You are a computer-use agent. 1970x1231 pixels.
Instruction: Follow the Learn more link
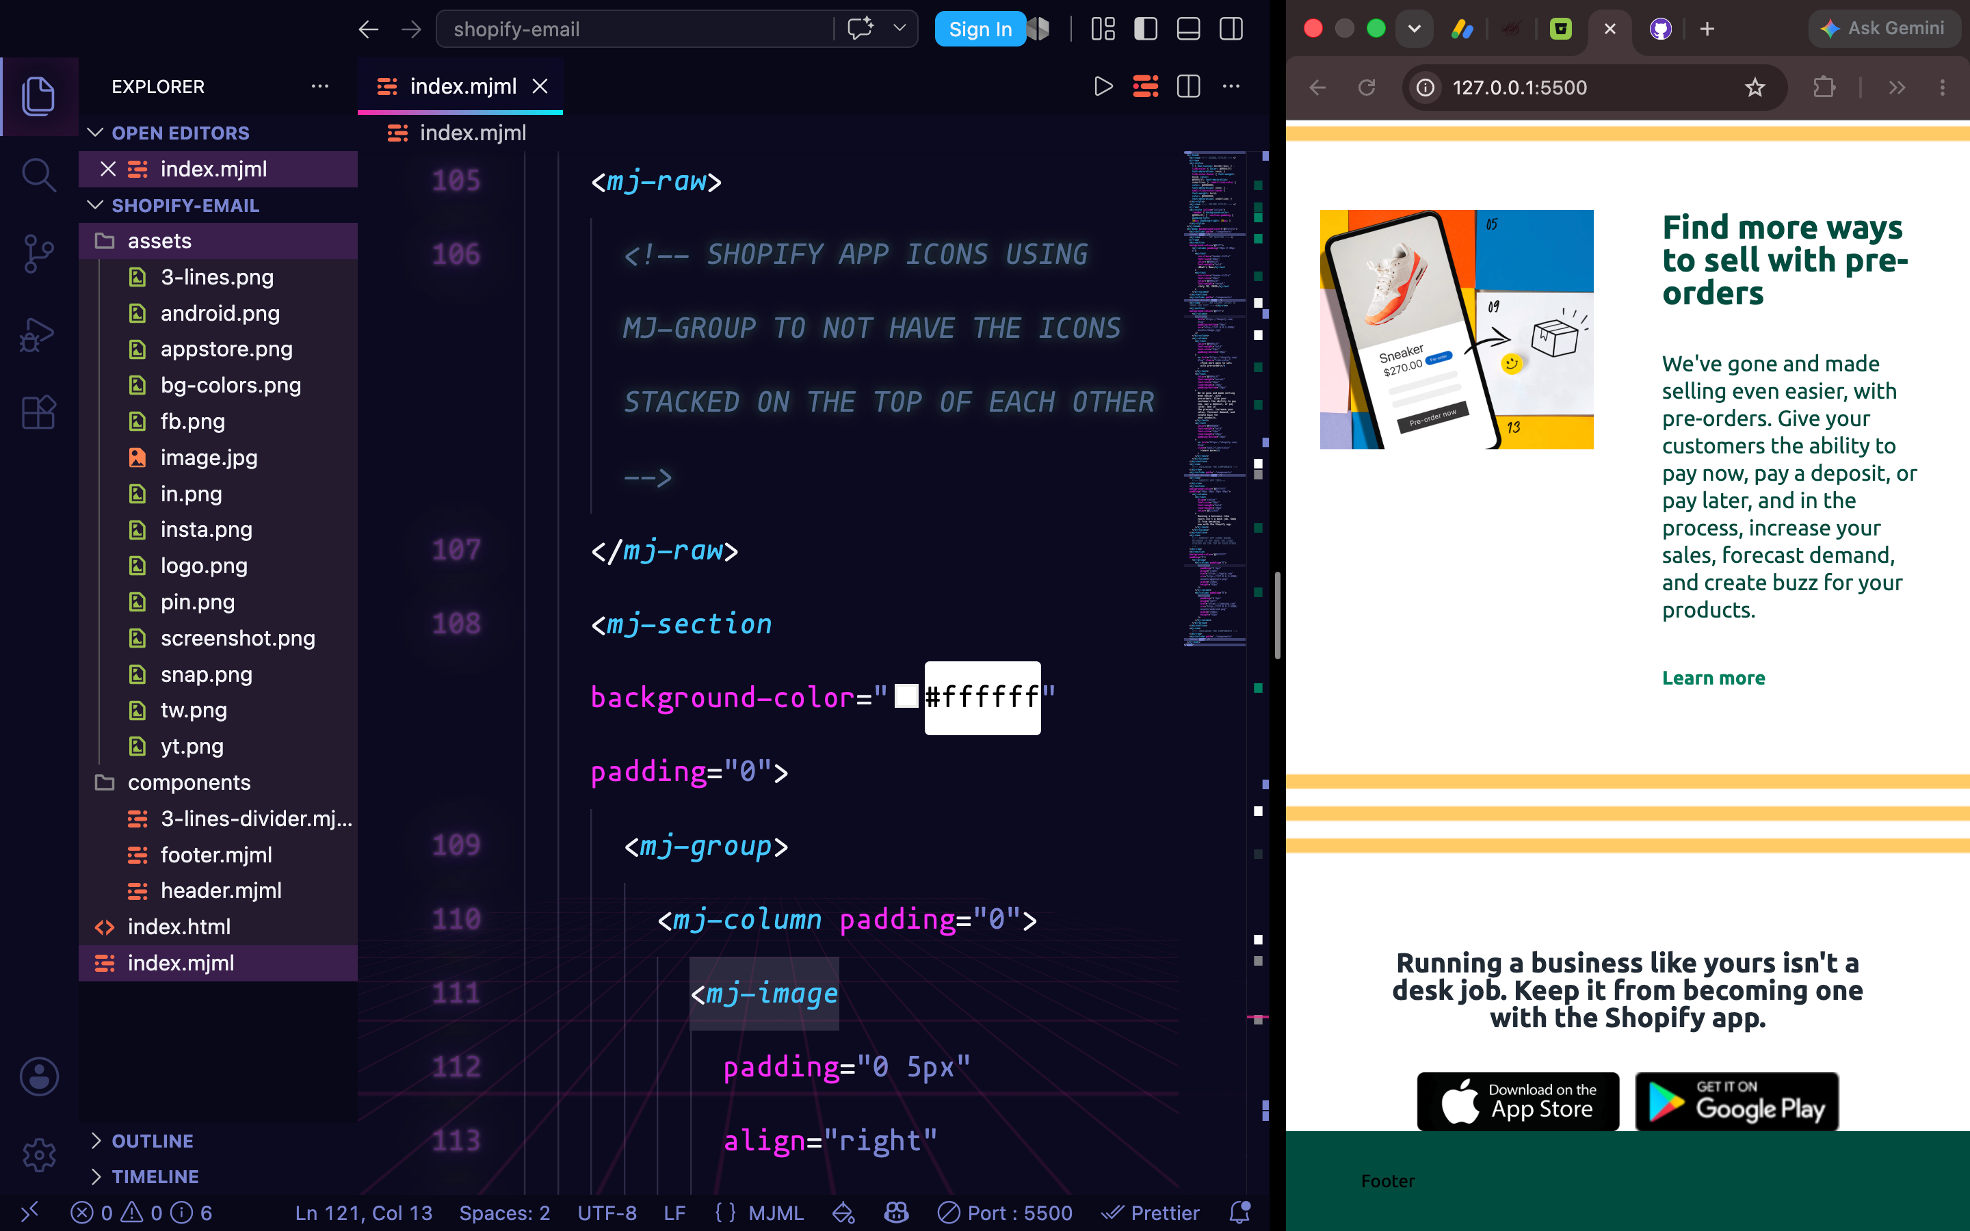click(x=1713, y=678)
